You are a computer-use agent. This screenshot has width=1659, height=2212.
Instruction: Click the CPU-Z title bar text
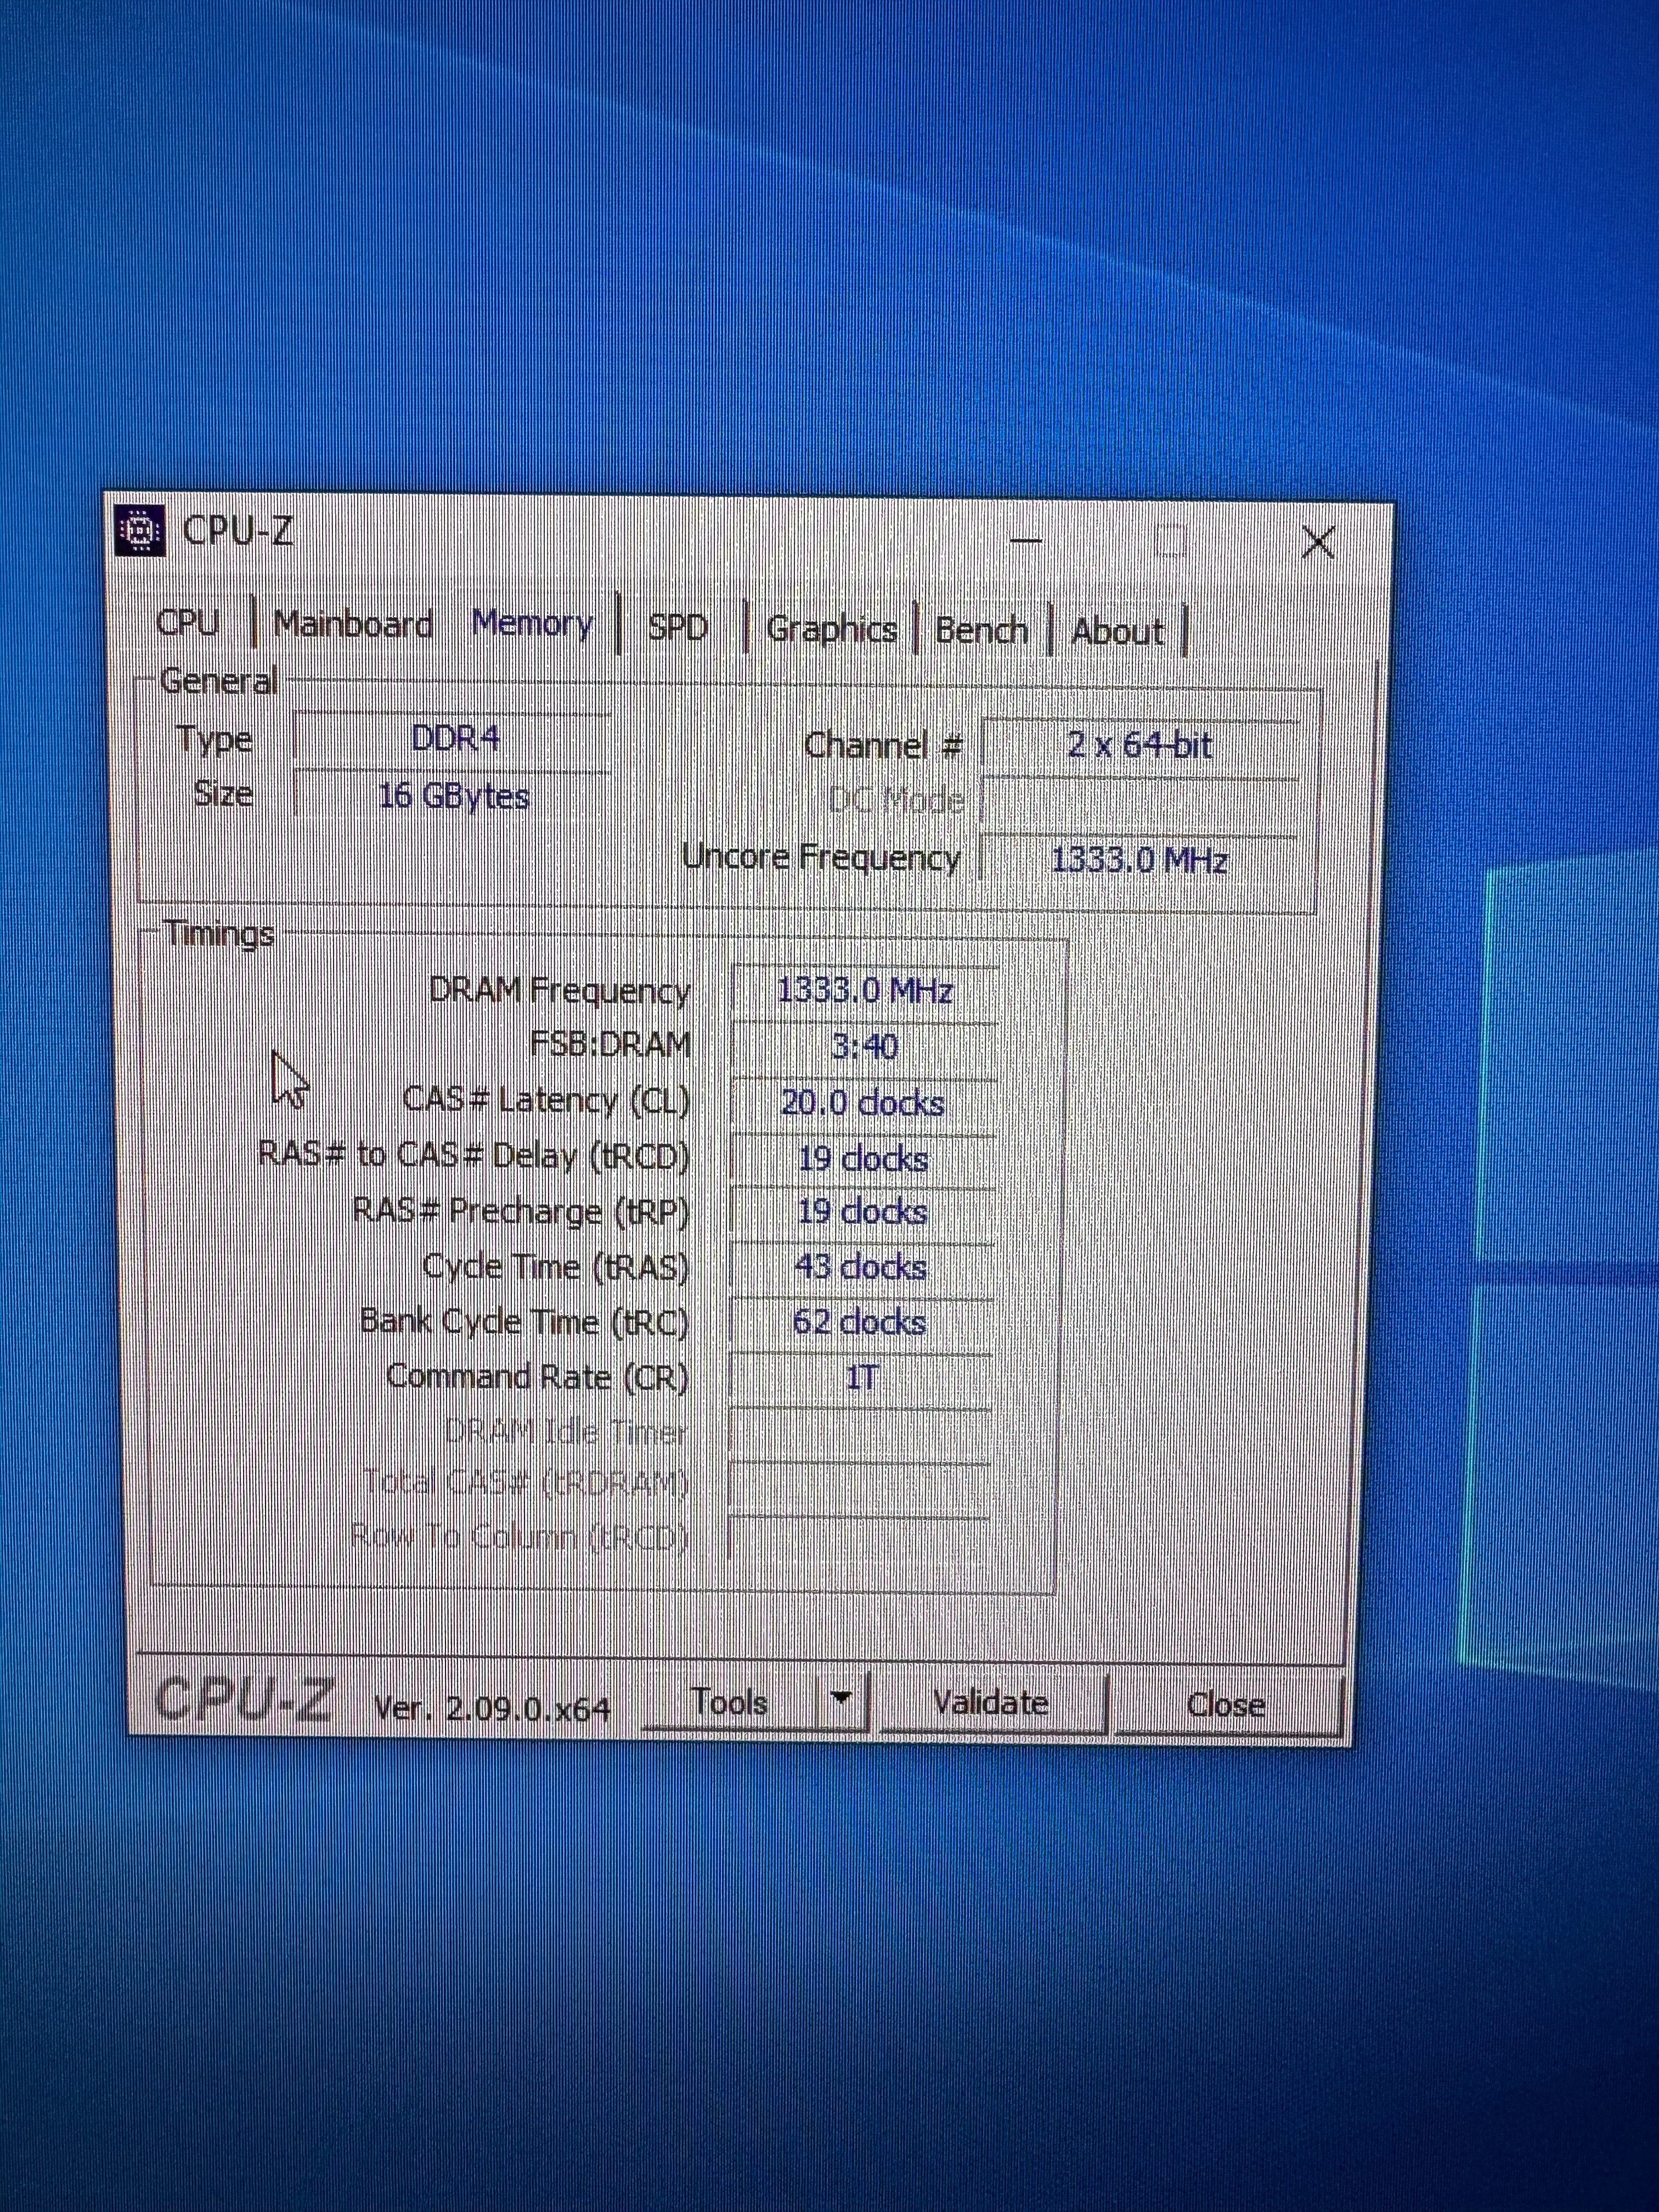(x=238, y=530)
